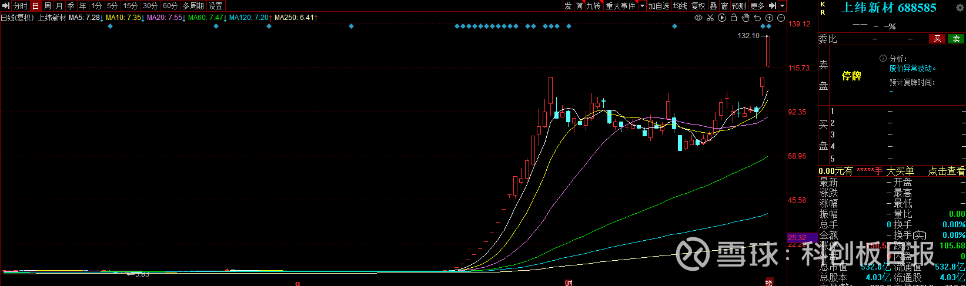Zoom out with the minus circle icon
This screenshot has height=286, width=966.
[781, 18]
